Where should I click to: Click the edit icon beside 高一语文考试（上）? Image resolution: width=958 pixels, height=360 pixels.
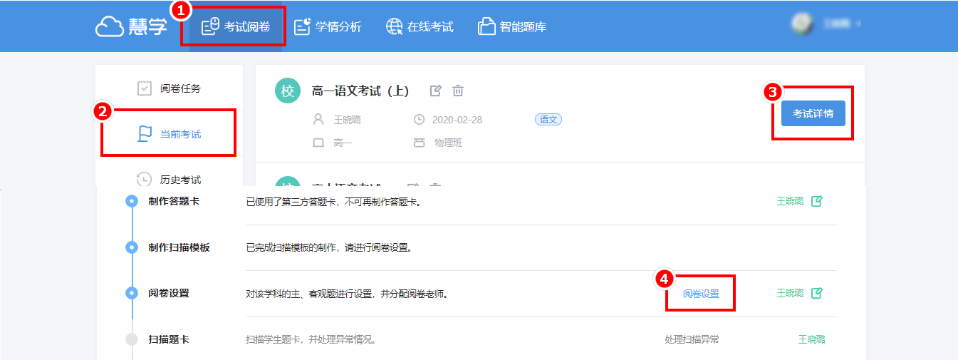coord(436,91)
